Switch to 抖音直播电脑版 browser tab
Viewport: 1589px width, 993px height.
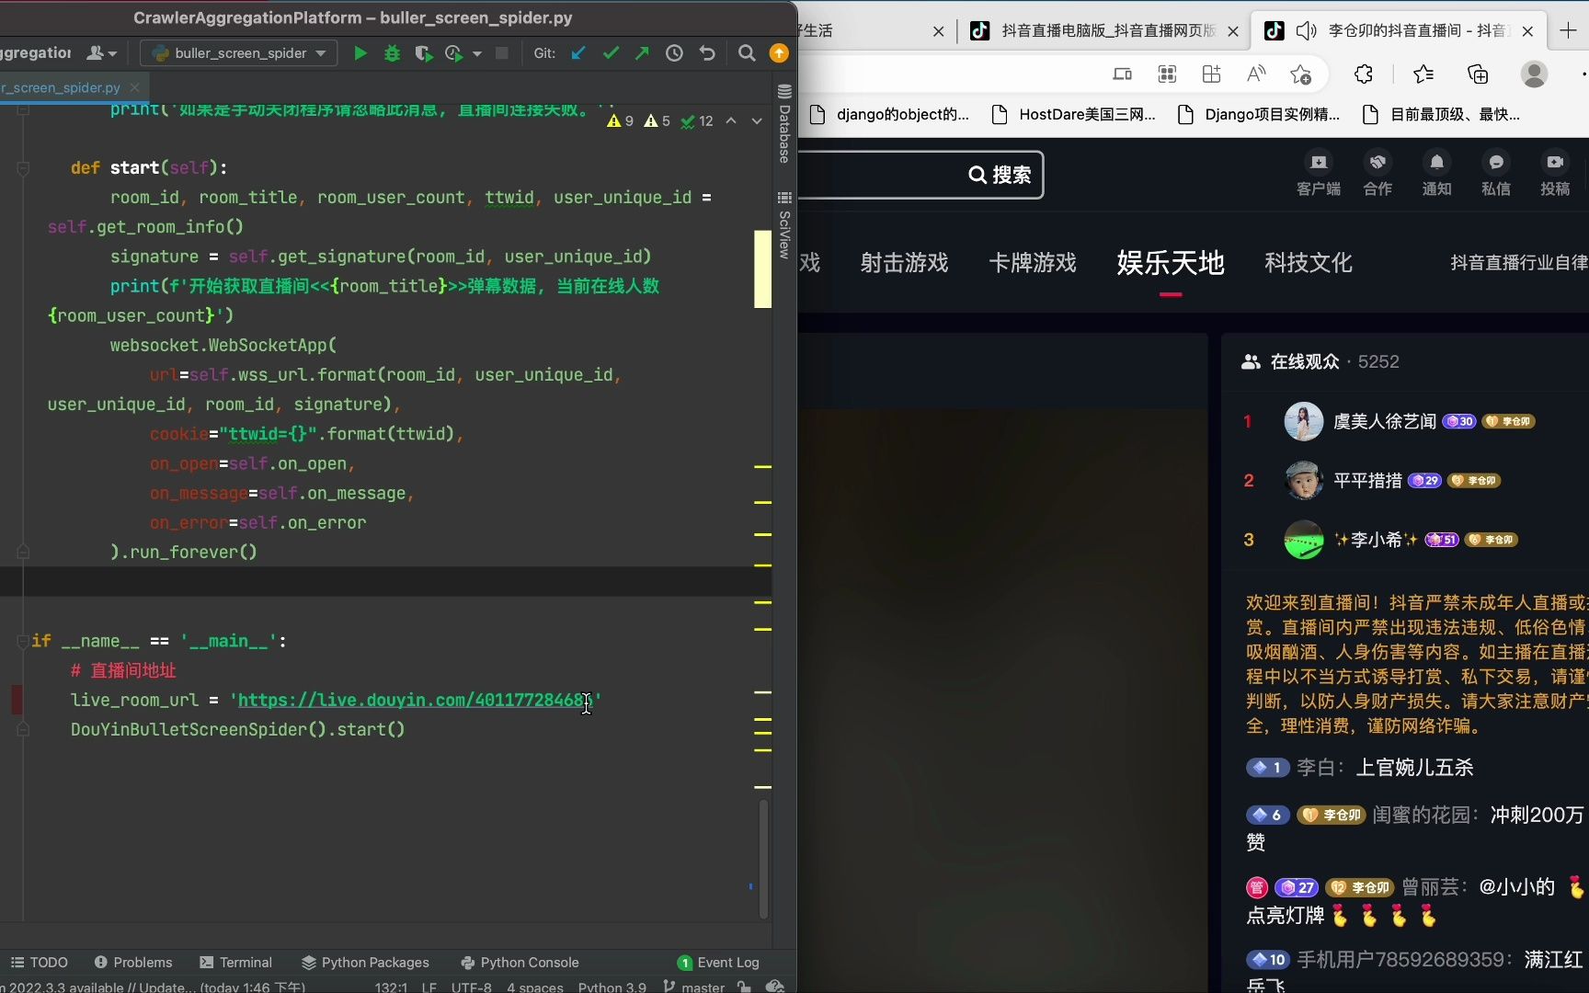pyautogui.click(x=1103, y=30)
